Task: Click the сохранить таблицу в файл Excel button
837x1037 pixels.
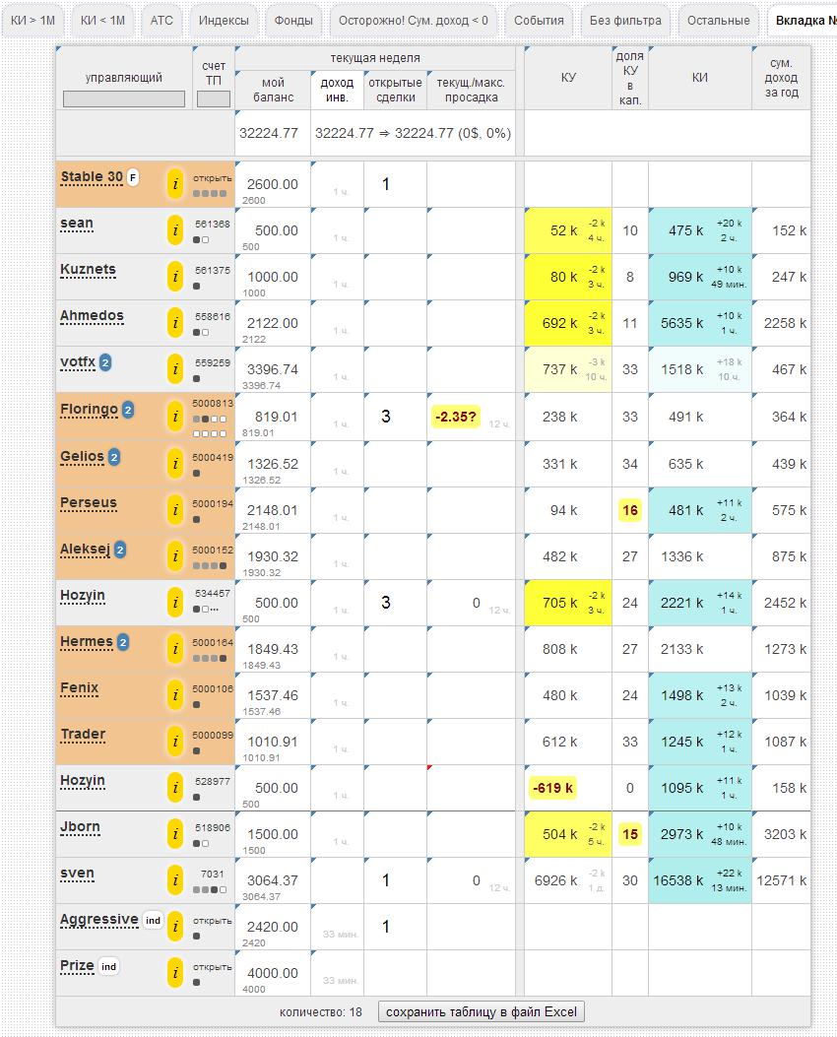Action: point(482,1011)
